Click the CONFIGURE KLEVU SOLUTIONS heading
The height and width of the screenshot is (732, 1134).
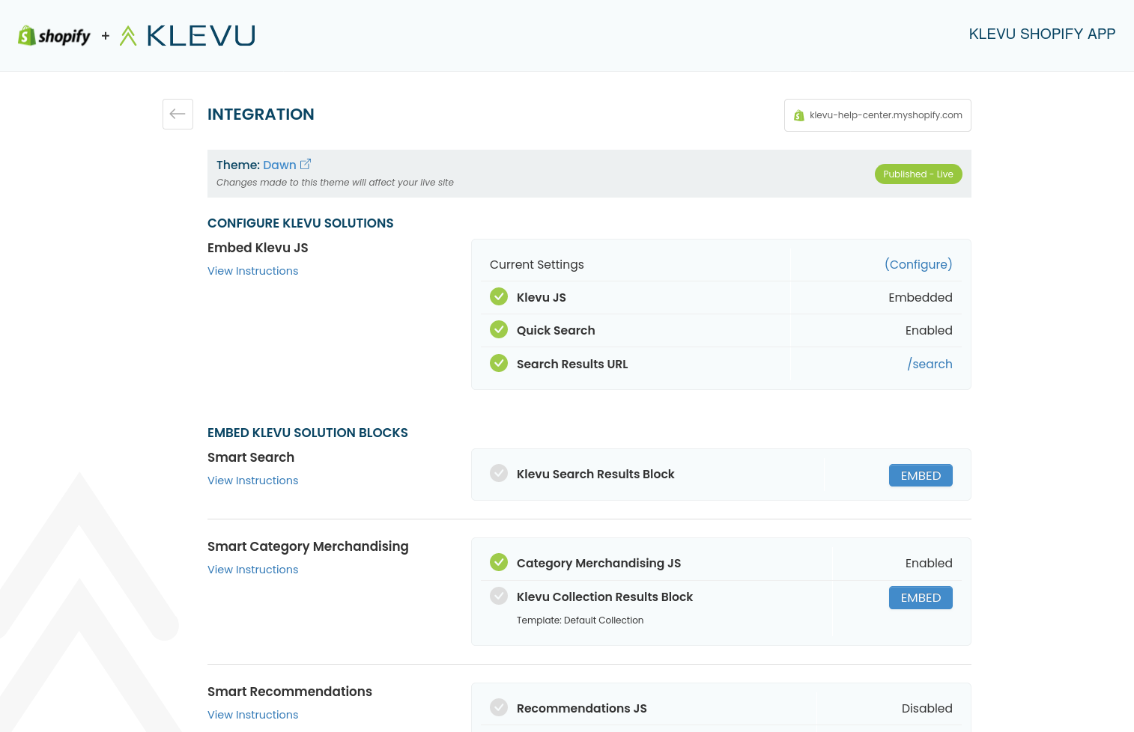coord(300,223)
